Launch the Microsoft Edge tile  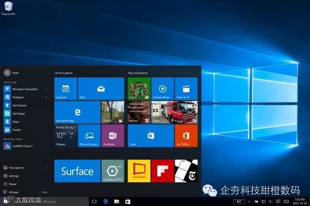[x=77, y=112]
